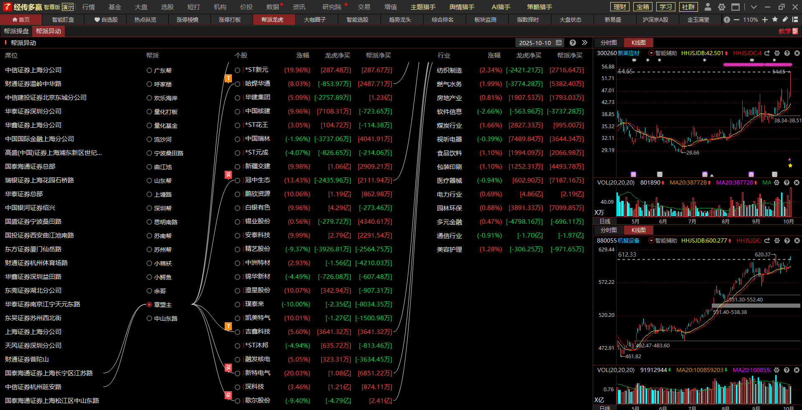Select the 中山东路 radio button
Screen dimensions: 802x410
click(x=149, y=319)
